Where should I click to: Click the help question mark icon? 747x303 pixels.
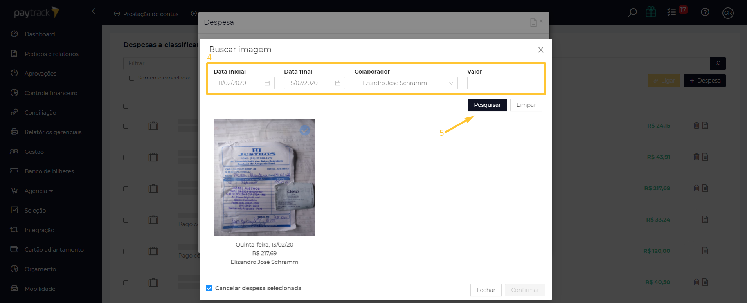705,13
